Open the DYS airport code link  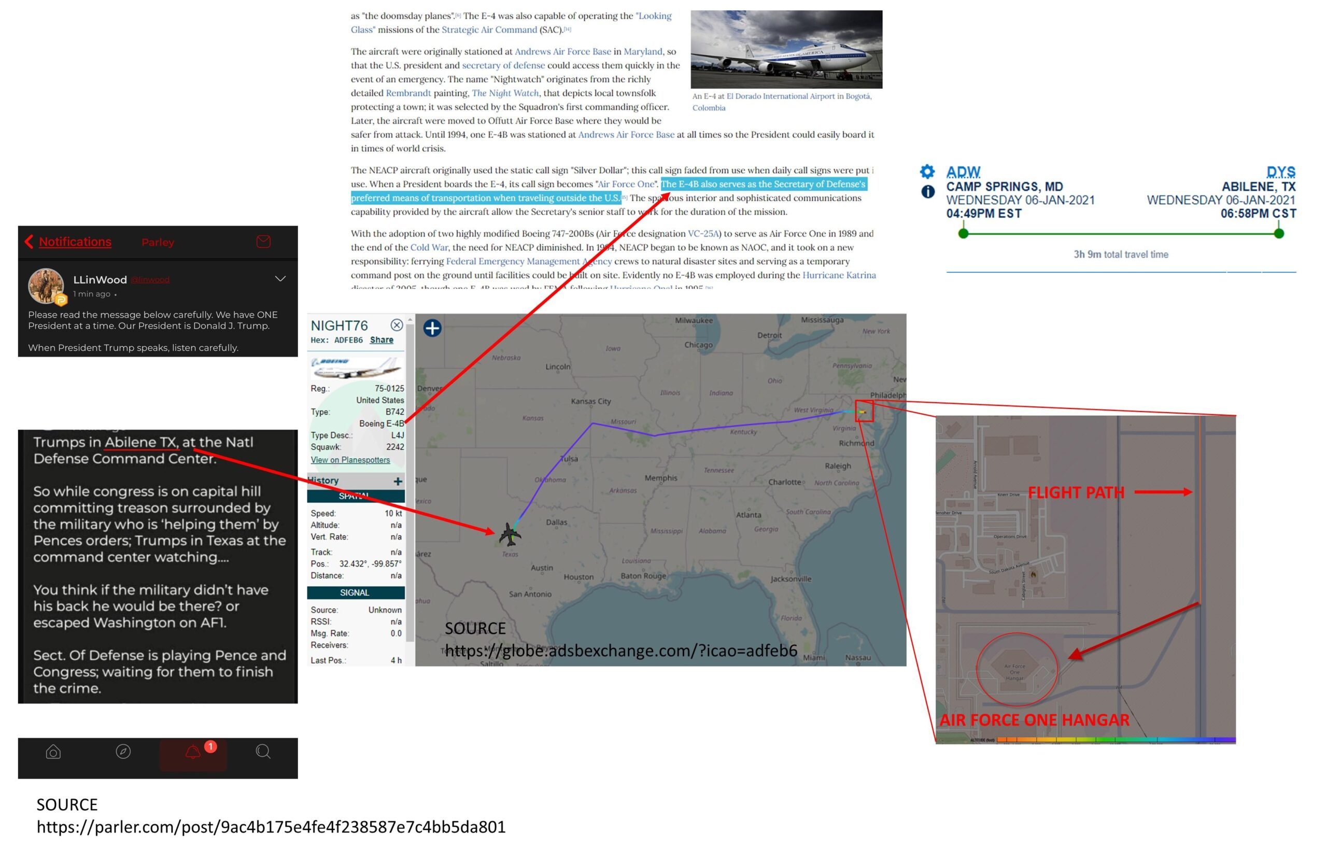[x=1280, y=172]
